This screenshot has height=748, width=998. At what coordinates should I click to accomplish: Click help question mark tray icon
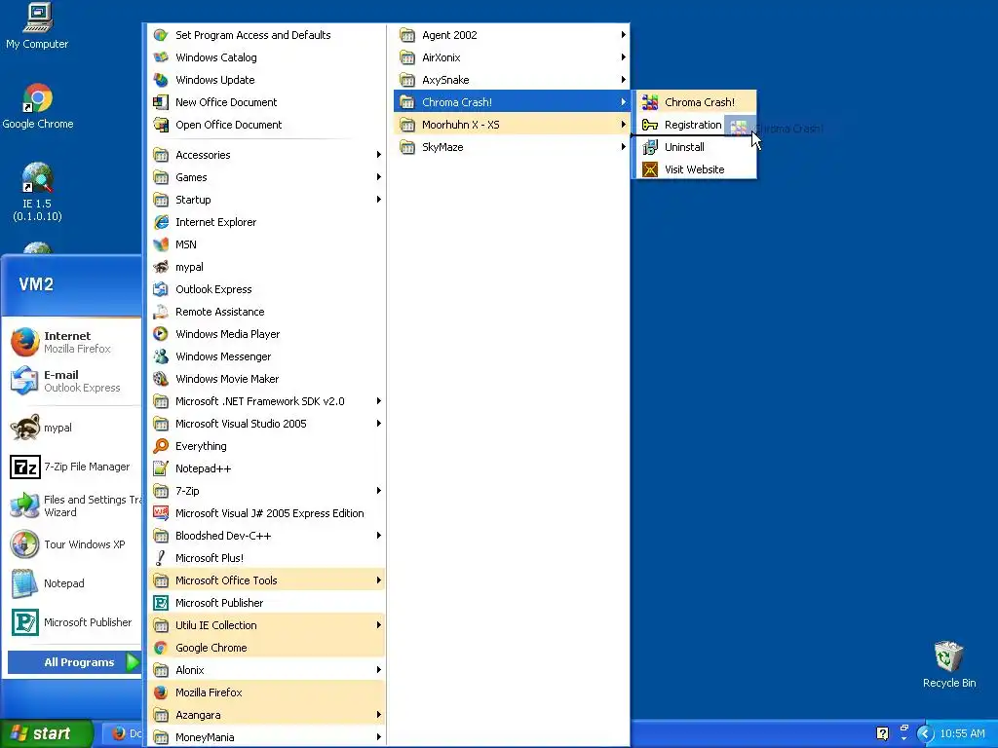pyautogui.click(x=882, y=733)
